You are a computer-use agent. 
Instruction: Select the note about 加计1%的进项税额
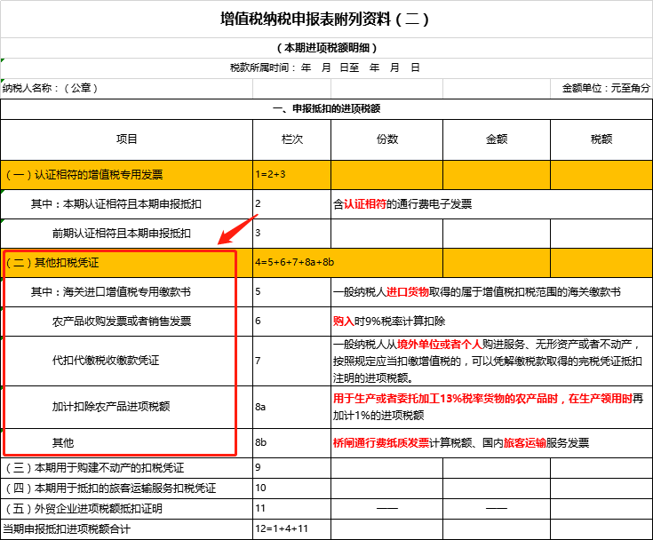(x=491, y=407)
